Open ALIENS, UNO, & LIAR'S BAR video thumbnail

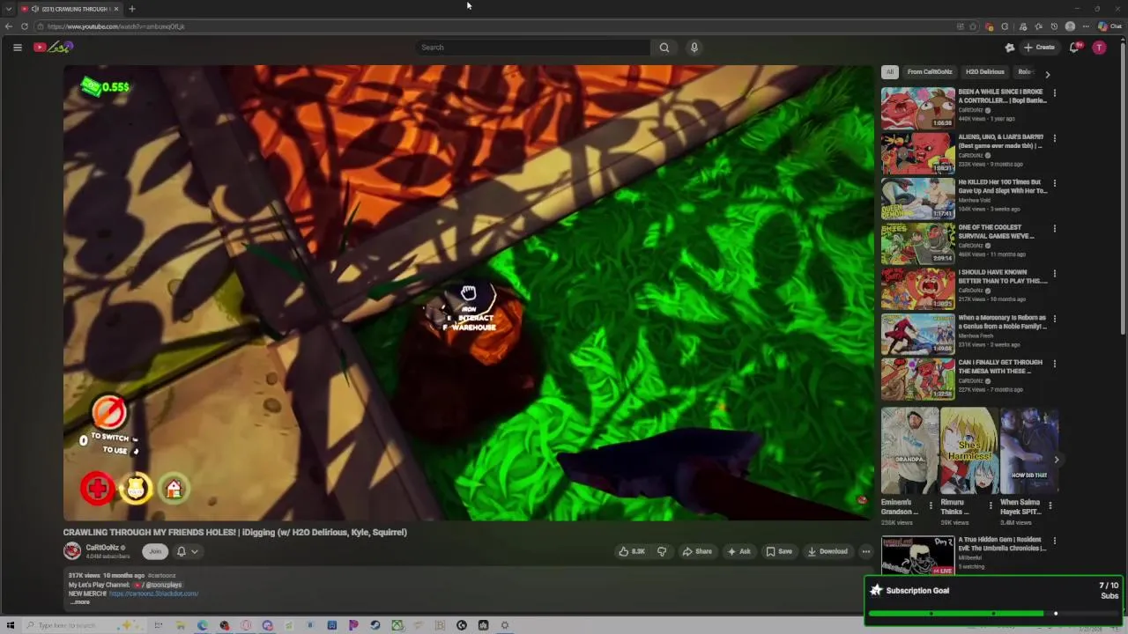[x=917, y=153]
